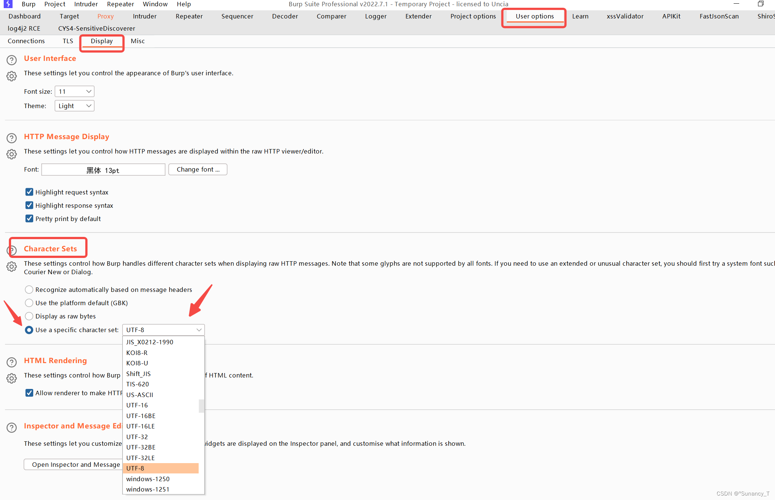Viewport: 775px width, 500px height.
Task: Switch to the Dashboard tab
Action: (24, 16)
